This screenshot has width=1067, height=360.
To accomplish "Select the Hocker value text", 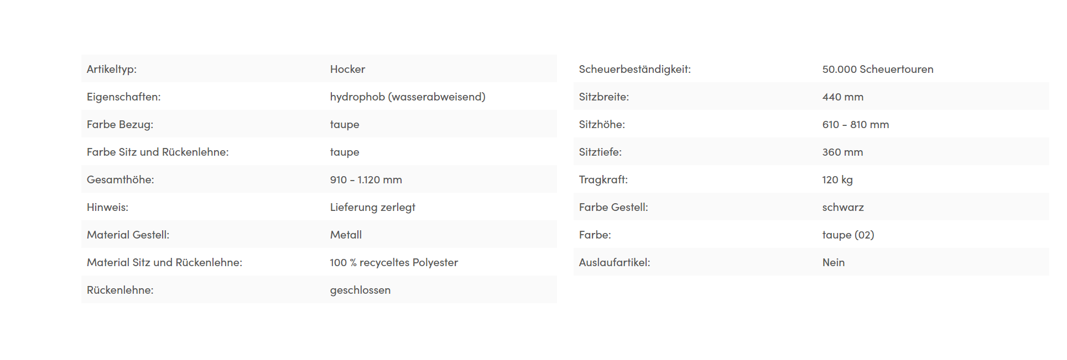I will click(x=347, y=69).
